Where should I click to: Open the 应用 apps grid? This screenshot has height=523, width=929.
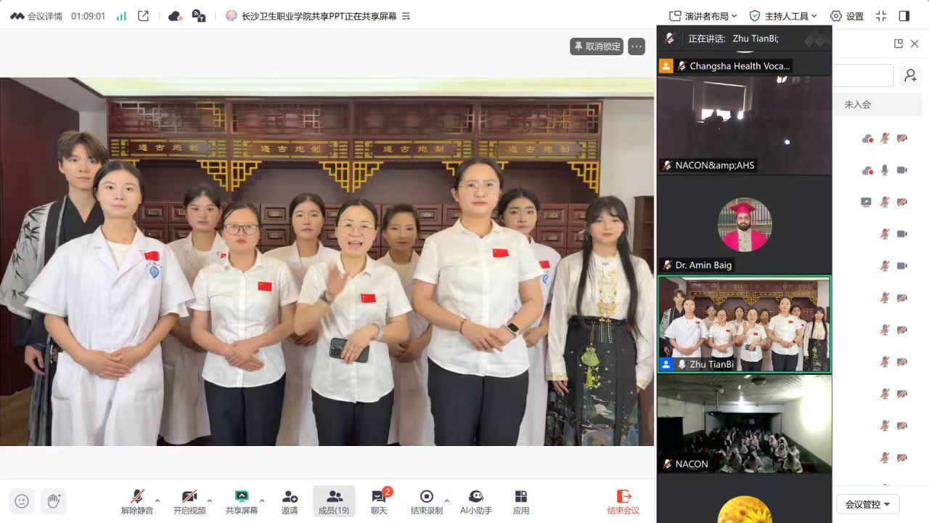tap(520, 501)
